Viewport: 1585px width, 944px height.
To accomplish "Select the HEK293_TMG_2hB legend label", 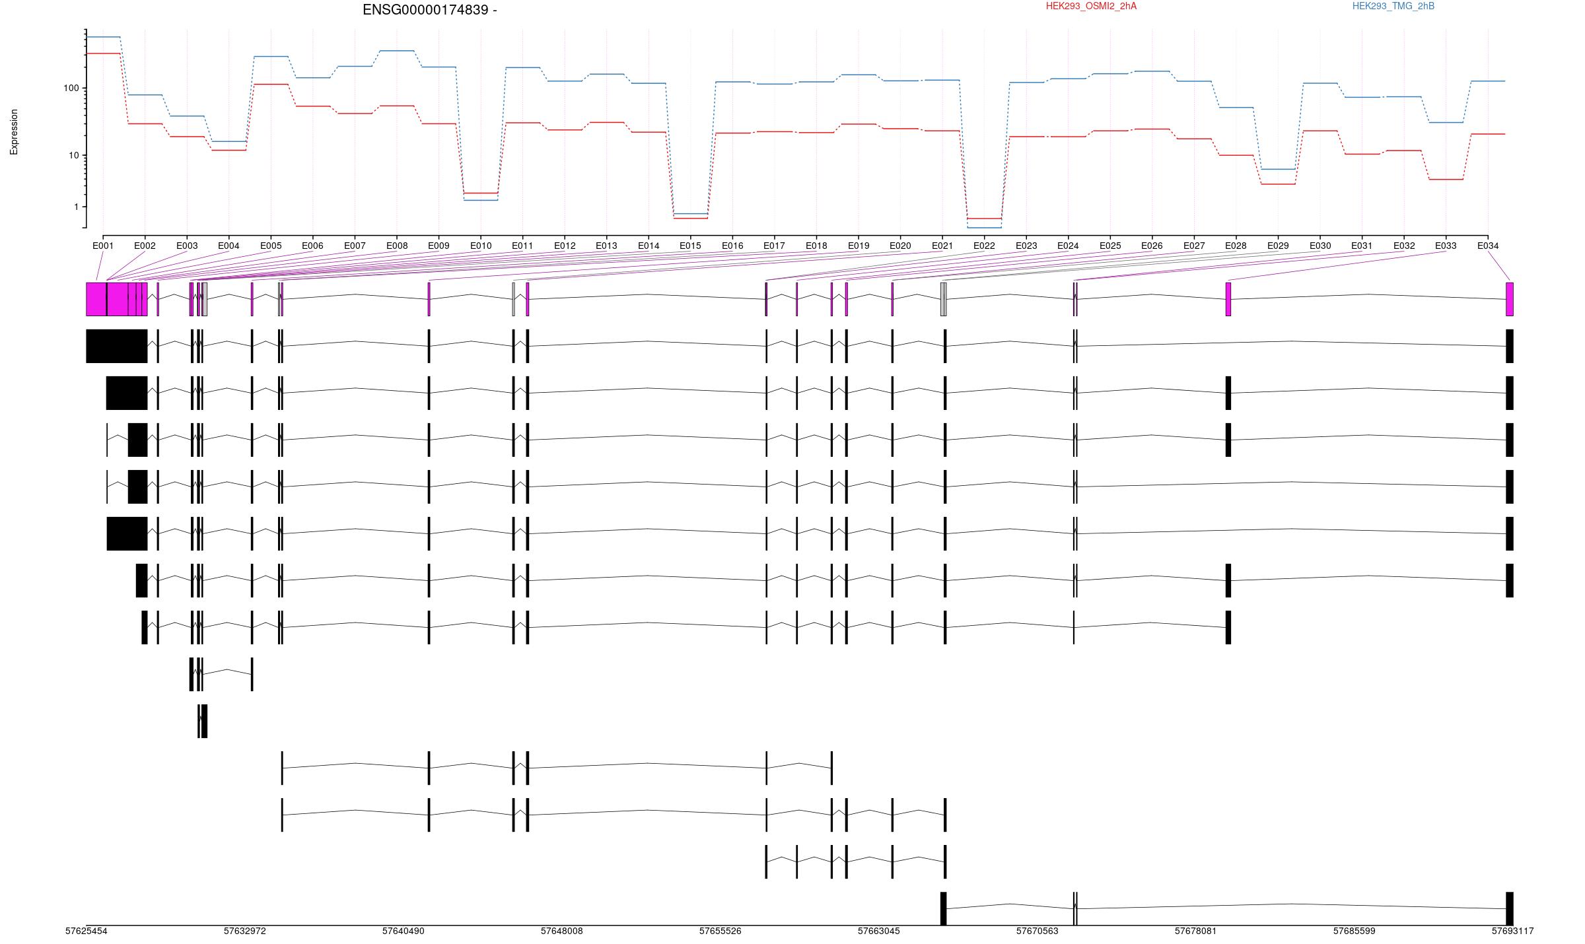I will (x=1393, y=6).
